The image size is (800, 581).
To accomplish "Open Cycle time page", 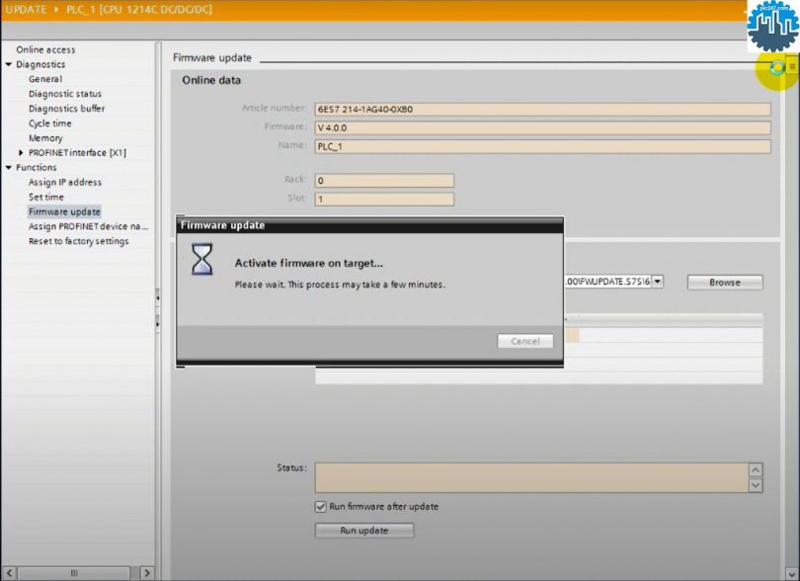I will (x=50, y=124).
